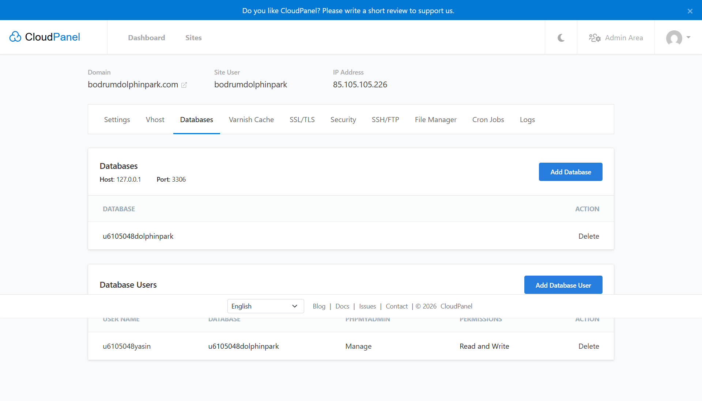
Task: Click the CloudPanel cloud logo icon
Action: point(15,37)
